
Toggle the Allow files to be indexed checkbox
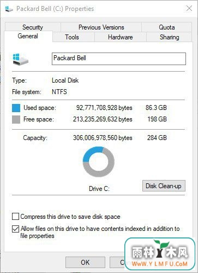15,229
